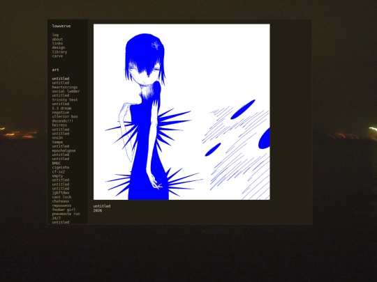Open the design section
This screenshot has width=377, height=282.
[x=59, y=47]
